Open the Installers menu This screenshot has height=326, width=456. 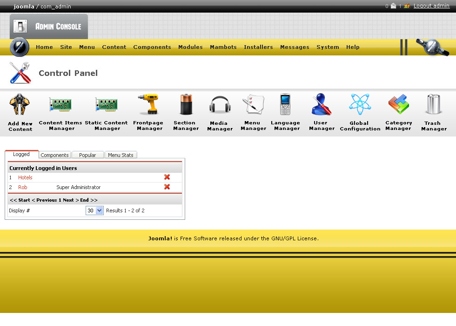(x=258, y=47)
